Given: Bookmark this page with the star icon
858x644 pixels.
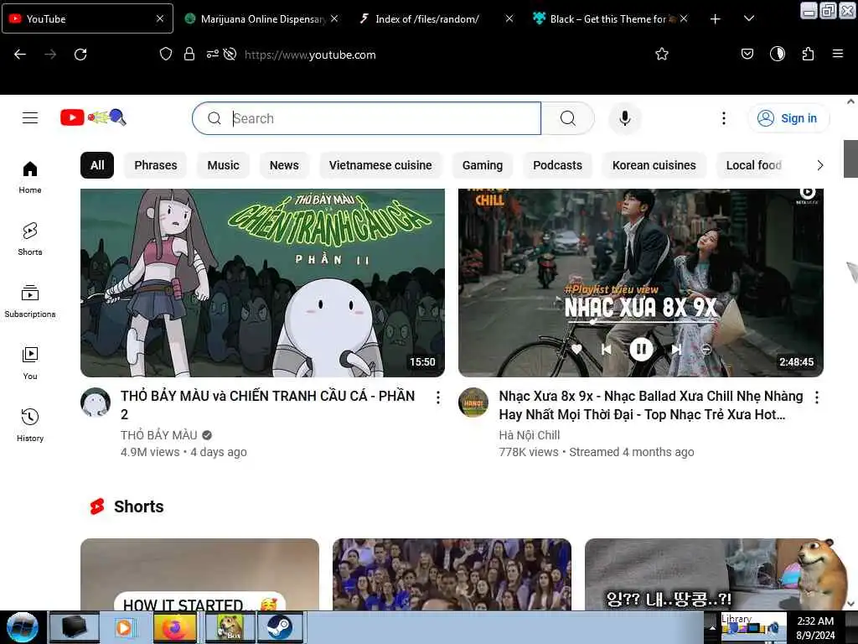Looking at the screenshot, I should tap(662, 54).
